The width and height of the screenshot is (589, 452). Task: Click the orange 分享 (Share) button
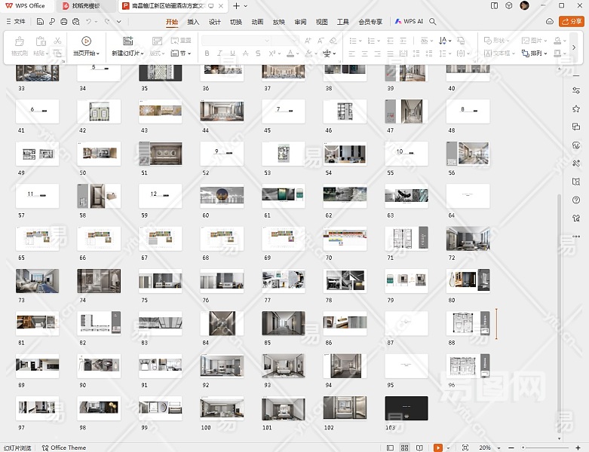point(572,22)
